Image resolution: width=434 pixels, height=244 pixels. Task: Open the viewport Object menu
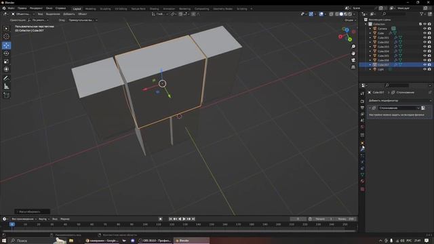pos(83,14)
